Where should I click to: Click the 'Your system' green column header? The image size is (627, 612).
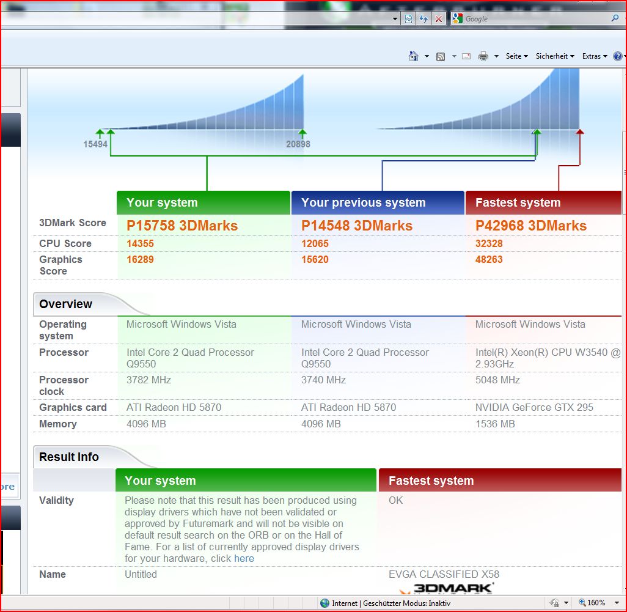click(203, 202)
